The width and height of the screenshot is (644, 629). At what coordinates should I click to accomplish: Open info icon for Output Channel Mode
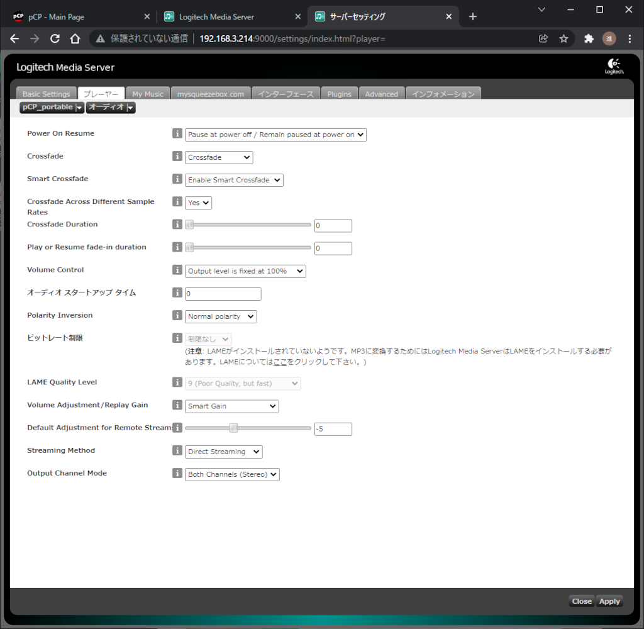[177, 473]
